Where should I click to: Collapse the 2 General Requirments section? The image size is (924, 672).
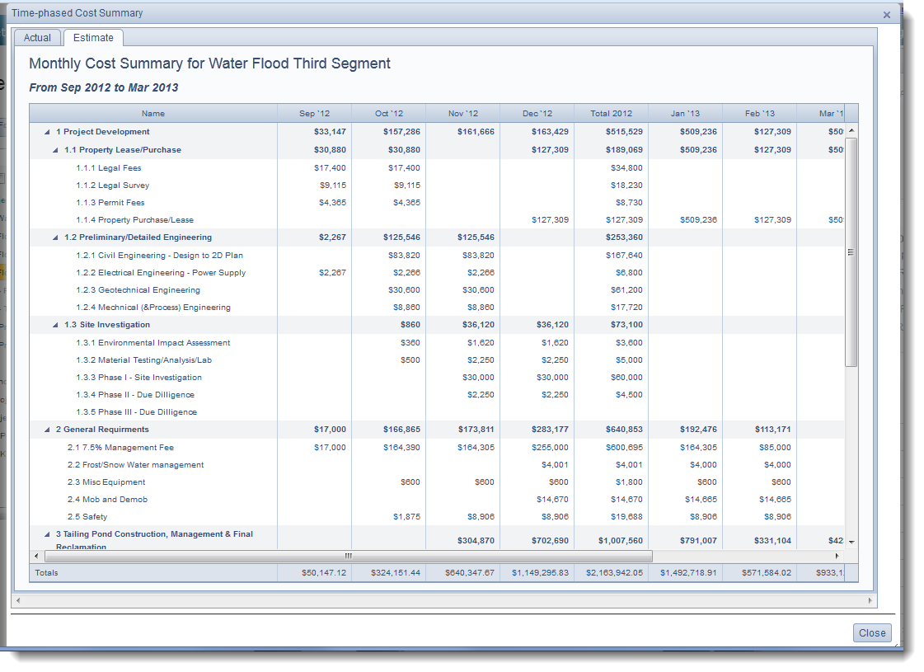click(x=47, y=430)
